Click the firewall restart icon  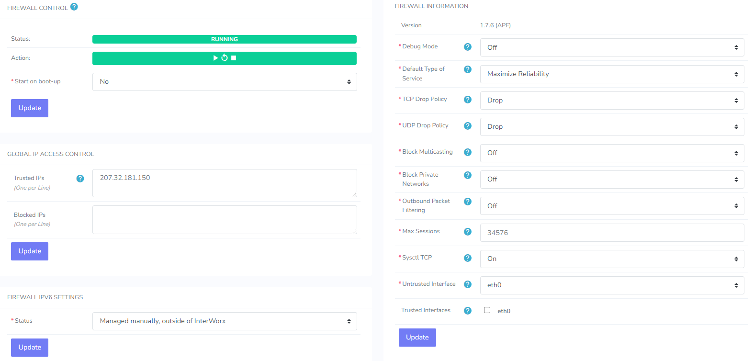point(225,58)
